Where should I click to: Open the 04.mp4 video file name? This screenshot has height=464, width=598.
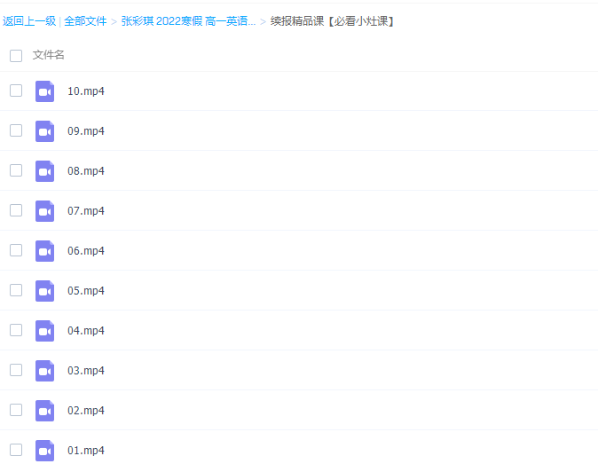(86, 331)
